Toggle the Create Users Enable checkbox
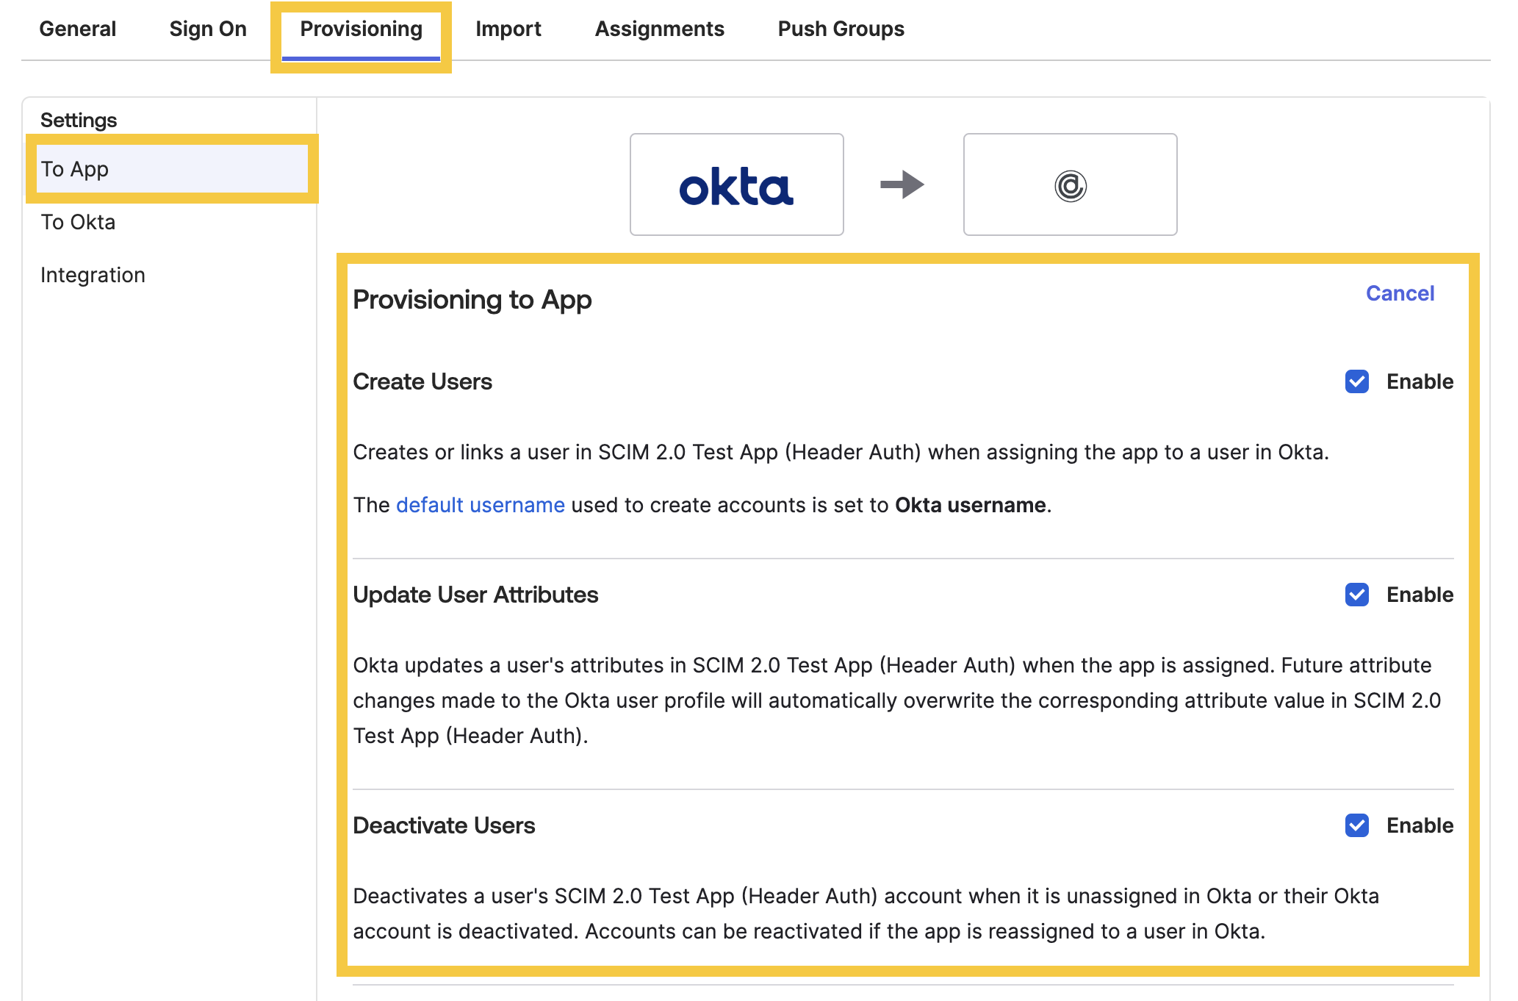The width and height of the screenshot is (1518, 1001). [1356, 381]
